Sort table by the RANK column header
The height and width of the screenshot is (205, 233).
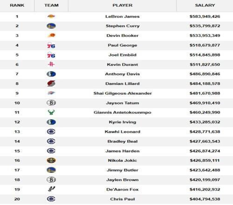[17, 5]
